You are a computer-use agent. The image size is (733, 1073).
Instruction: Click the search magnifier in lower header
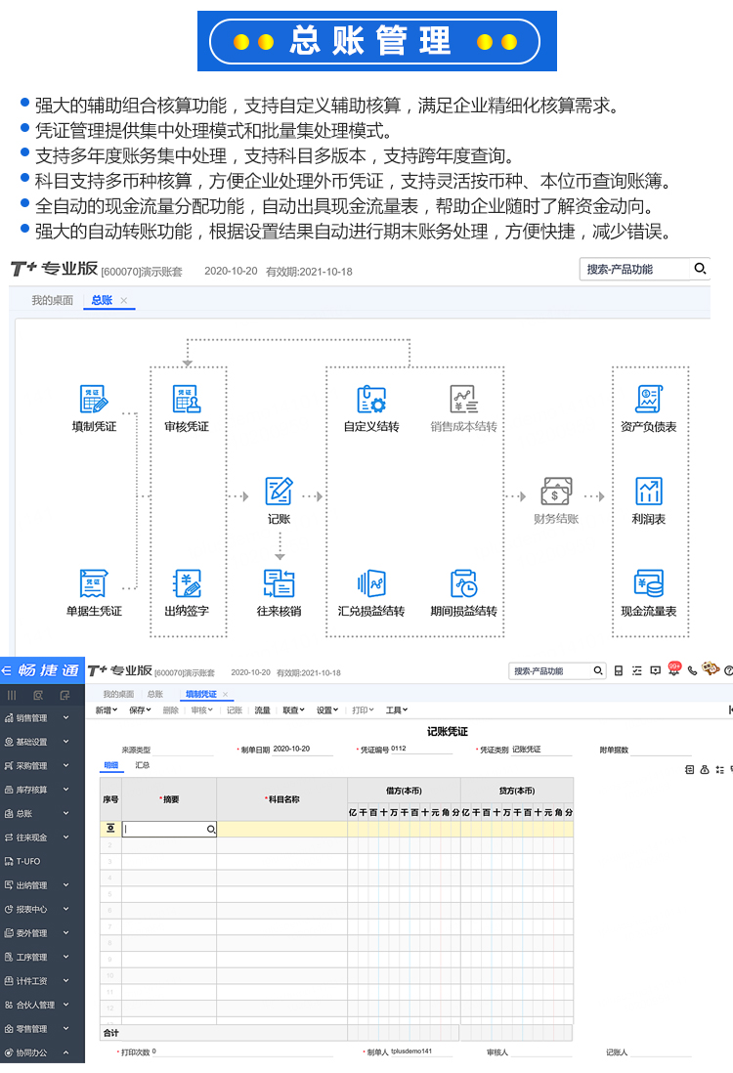[597, 670]
